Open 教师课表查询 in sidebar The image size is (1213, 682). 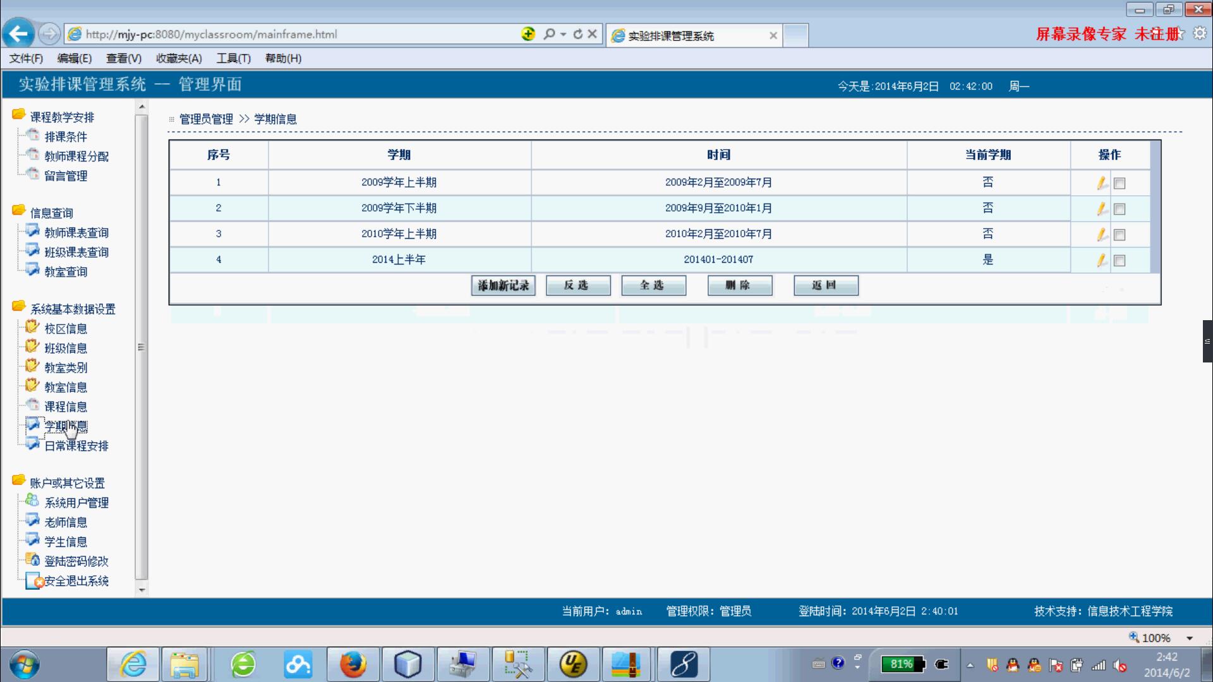(x=76, y=233)
